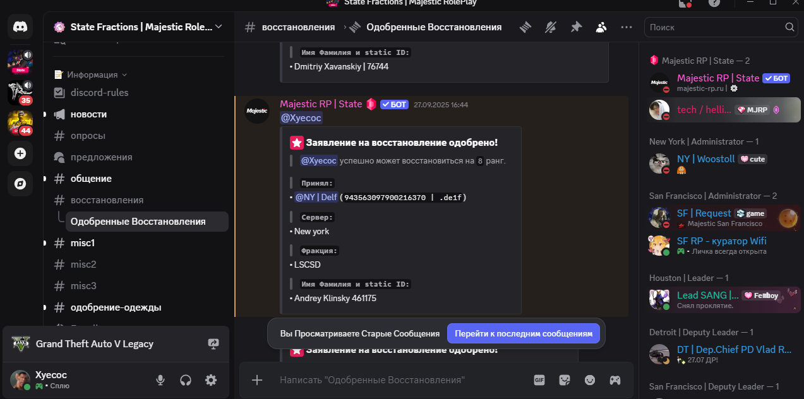Open threads icon in channel header
804x399 pixels.
tap(525, 27)
